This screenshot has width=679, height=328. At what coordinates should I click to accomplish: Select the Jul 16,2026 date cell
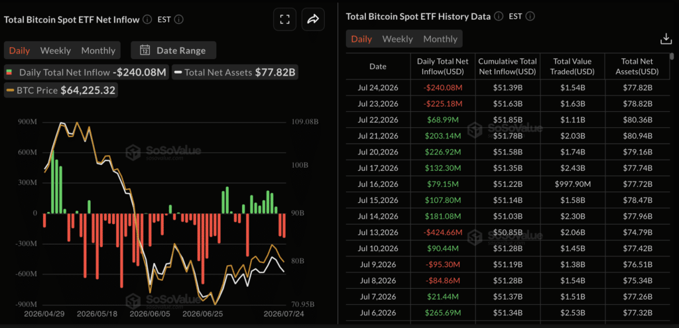click(378, 184)
